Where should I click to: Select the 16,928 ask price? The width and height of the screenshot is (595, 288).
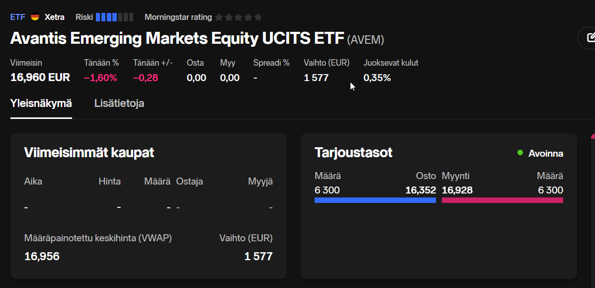point(457,190)
